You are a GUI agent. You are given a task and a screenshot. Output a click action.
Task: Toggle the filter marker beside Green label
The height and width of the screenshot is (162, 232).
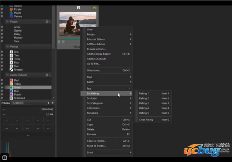(x=2, y=87)
